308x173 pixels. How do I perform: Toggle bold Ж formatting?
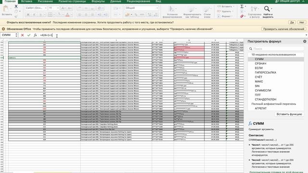point(28,14)
